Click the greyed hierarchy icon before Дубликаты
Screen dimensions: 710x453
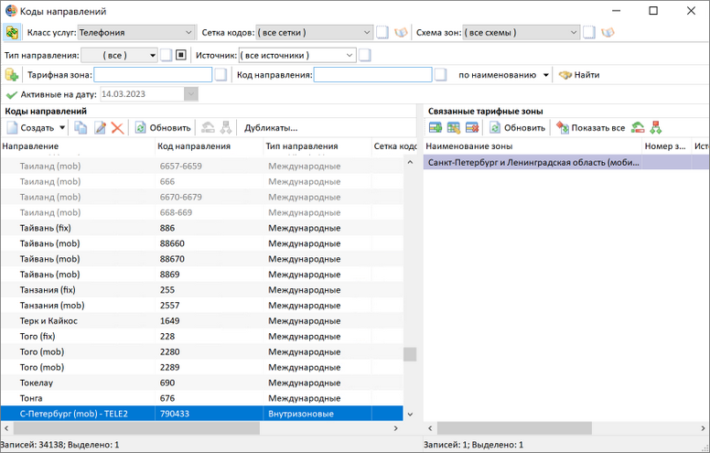[226, 128]
